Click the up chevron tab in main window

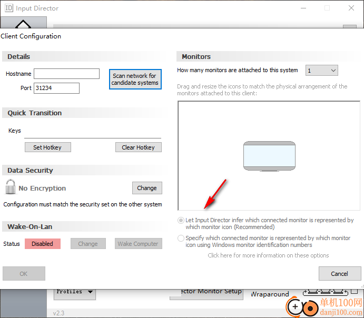point(24,23)
